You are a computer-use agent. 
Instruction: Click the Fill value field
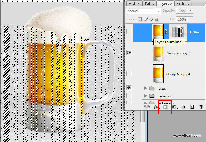coord(182,20)
